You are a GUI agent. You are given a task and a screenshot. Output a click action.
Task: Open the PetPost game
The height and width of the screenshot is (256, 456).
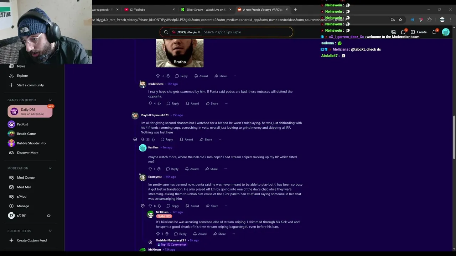click(22, 124)
